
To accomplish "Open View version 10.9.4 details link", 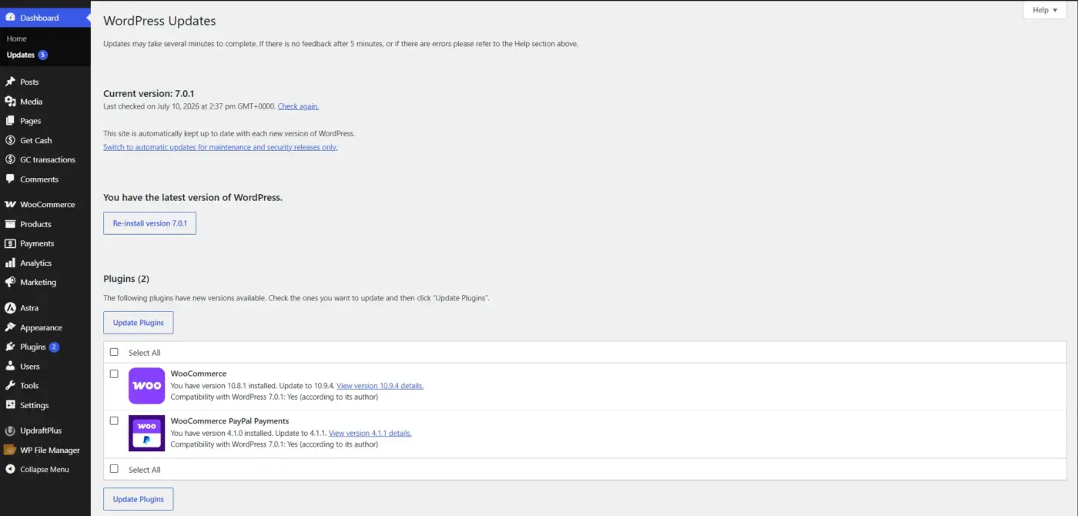I will 380,386.
